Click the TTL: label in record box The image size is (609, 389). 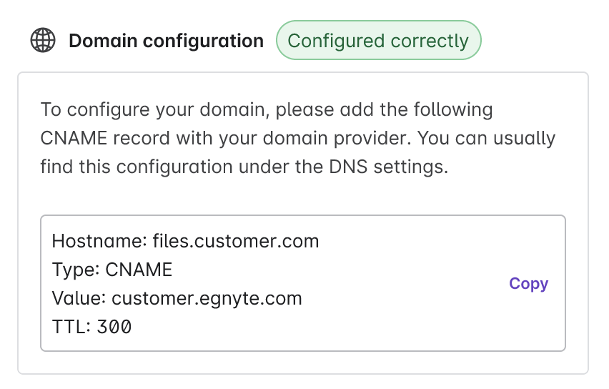tap(71, 327)
